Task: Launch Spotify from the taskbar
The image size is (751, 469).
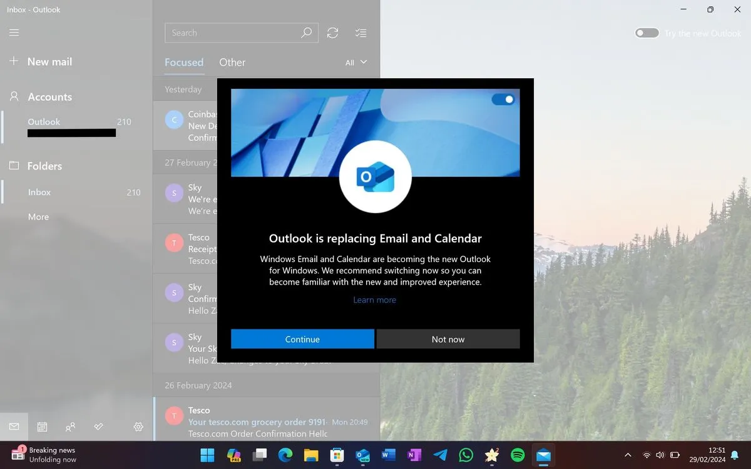Action: (518, 455)
